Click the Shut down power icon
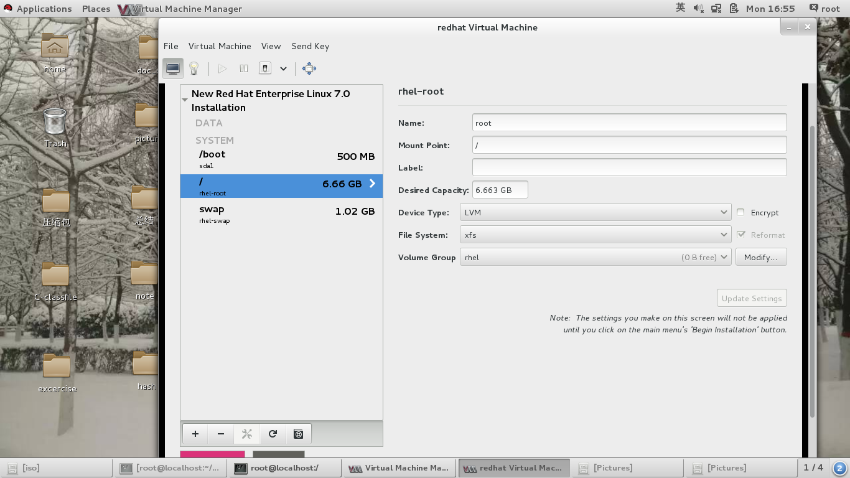The width and height of the screenshot is (850, 478). click(265, 68)
